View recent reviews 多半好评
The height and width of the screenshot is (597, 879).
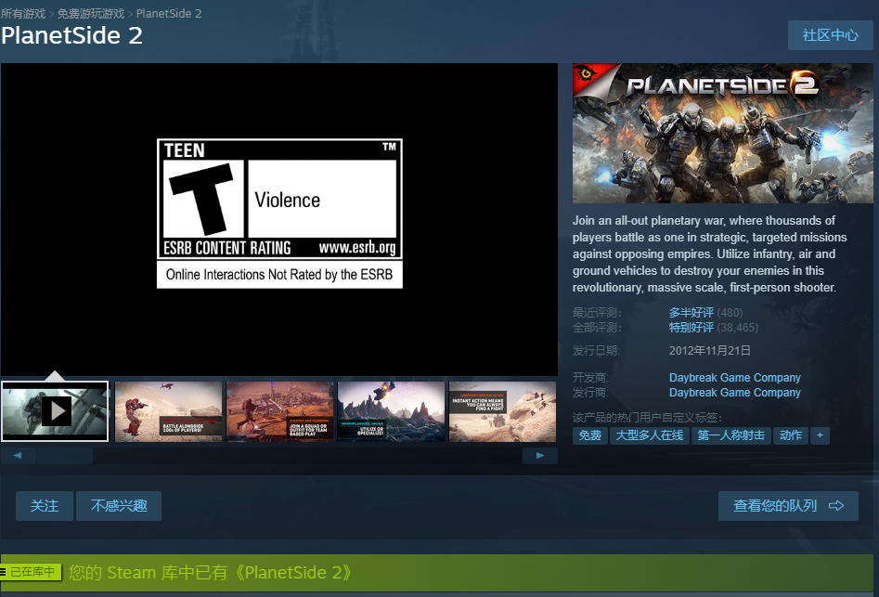[692, 312]
